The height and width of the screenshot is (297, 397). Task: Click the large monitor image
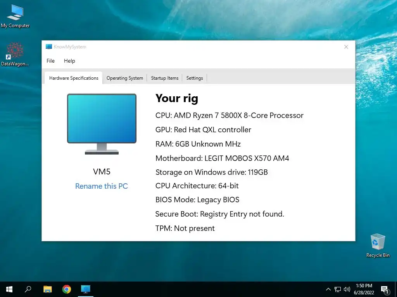[x=102, y=124]
